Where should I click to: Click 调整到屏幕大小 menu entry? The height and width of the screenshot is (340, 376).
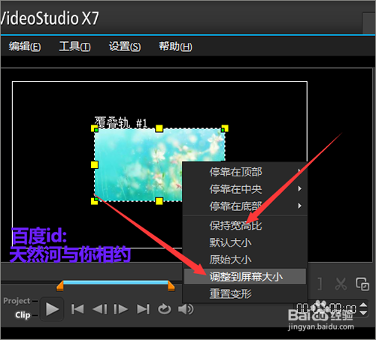tap(245, 277)
